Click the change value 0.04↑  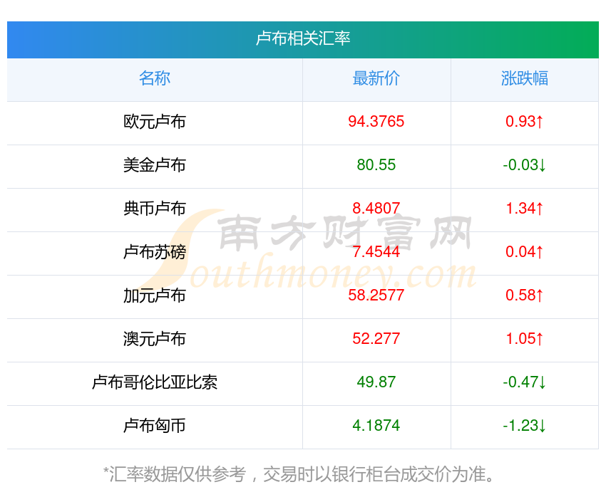pyautogui.click(x=525, y=252)
